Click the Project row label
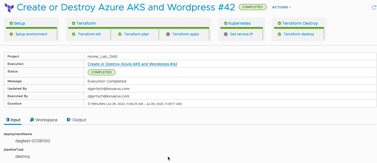The height and width of the screenshot is (163, 377). (x=13, y=57)
